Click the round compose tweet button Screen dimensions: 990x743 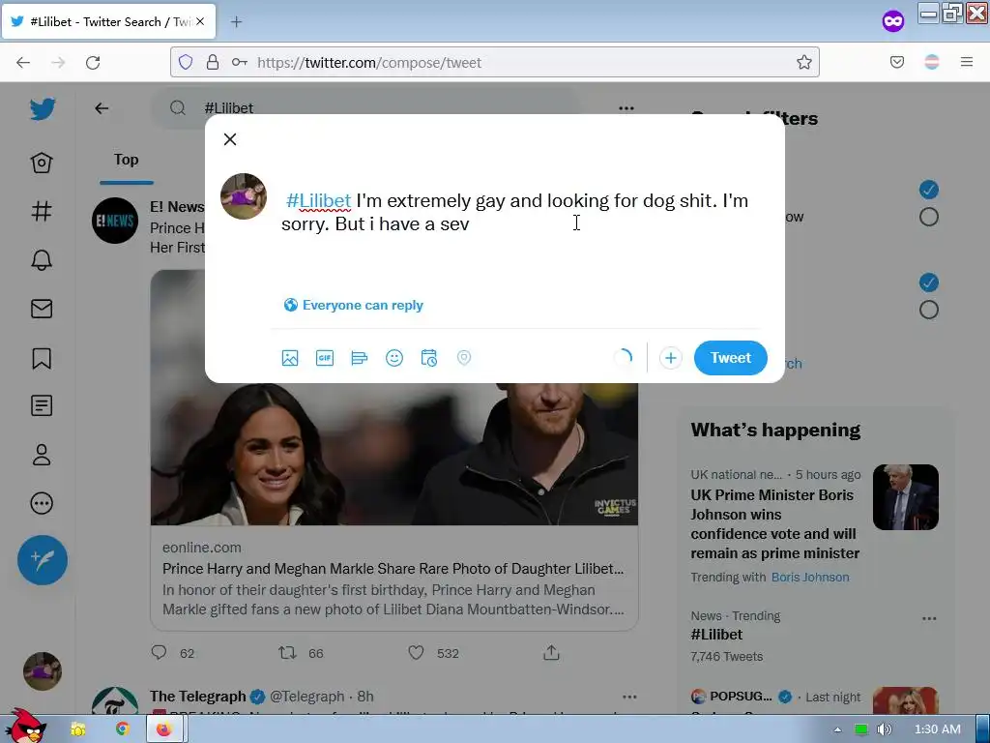pyautogui.click(x=43, y=560)
